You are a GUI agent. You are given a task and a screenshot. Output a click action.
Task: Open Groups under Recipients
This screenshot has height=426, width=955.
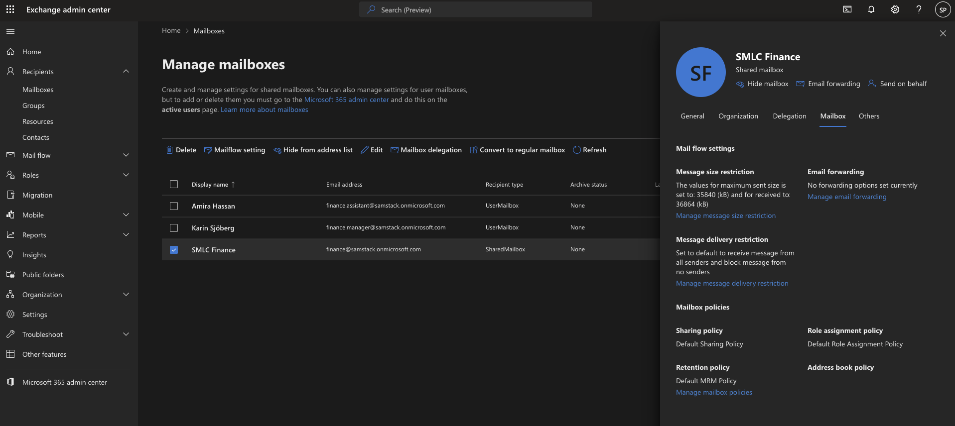coord(33,106)
